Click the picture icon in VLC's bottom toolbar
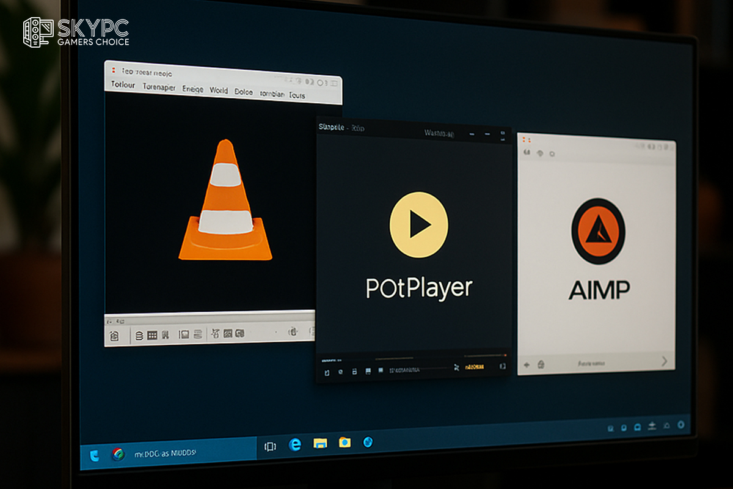The width and height of the screenshot is (733, 489). (228, 334)
